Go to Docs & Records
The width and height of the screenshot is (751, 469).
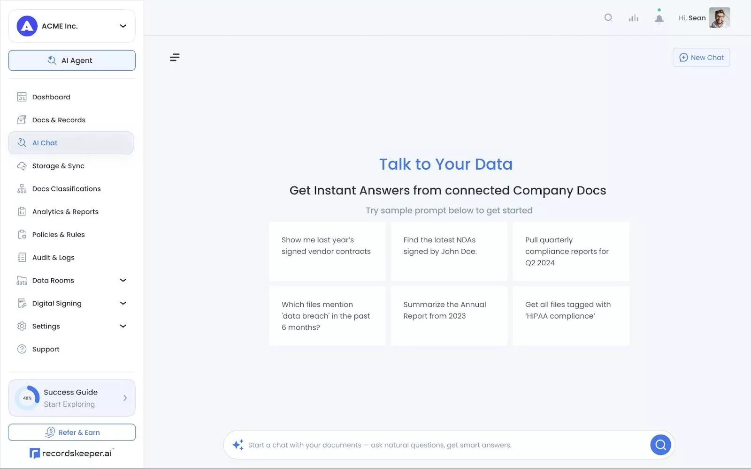click(59, 120)
